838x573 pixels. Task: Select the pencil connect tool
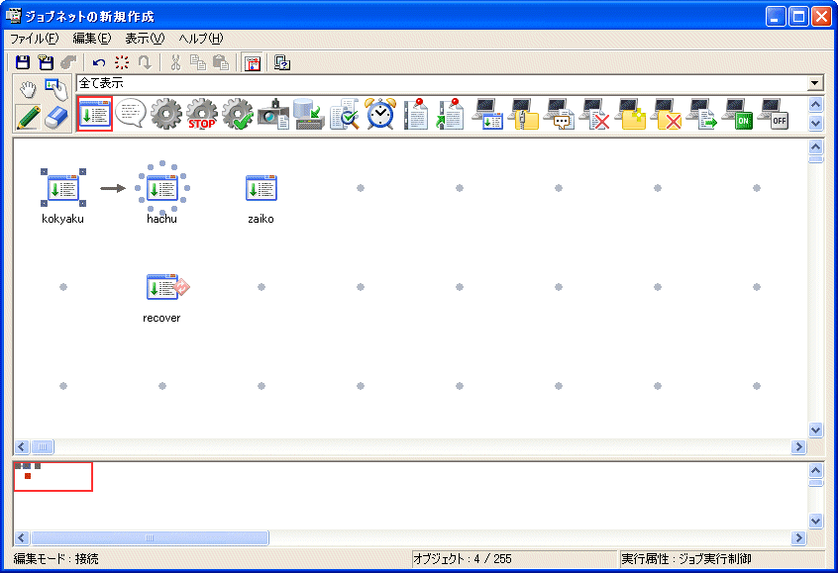pyautogui.click(x=28, y=117)
